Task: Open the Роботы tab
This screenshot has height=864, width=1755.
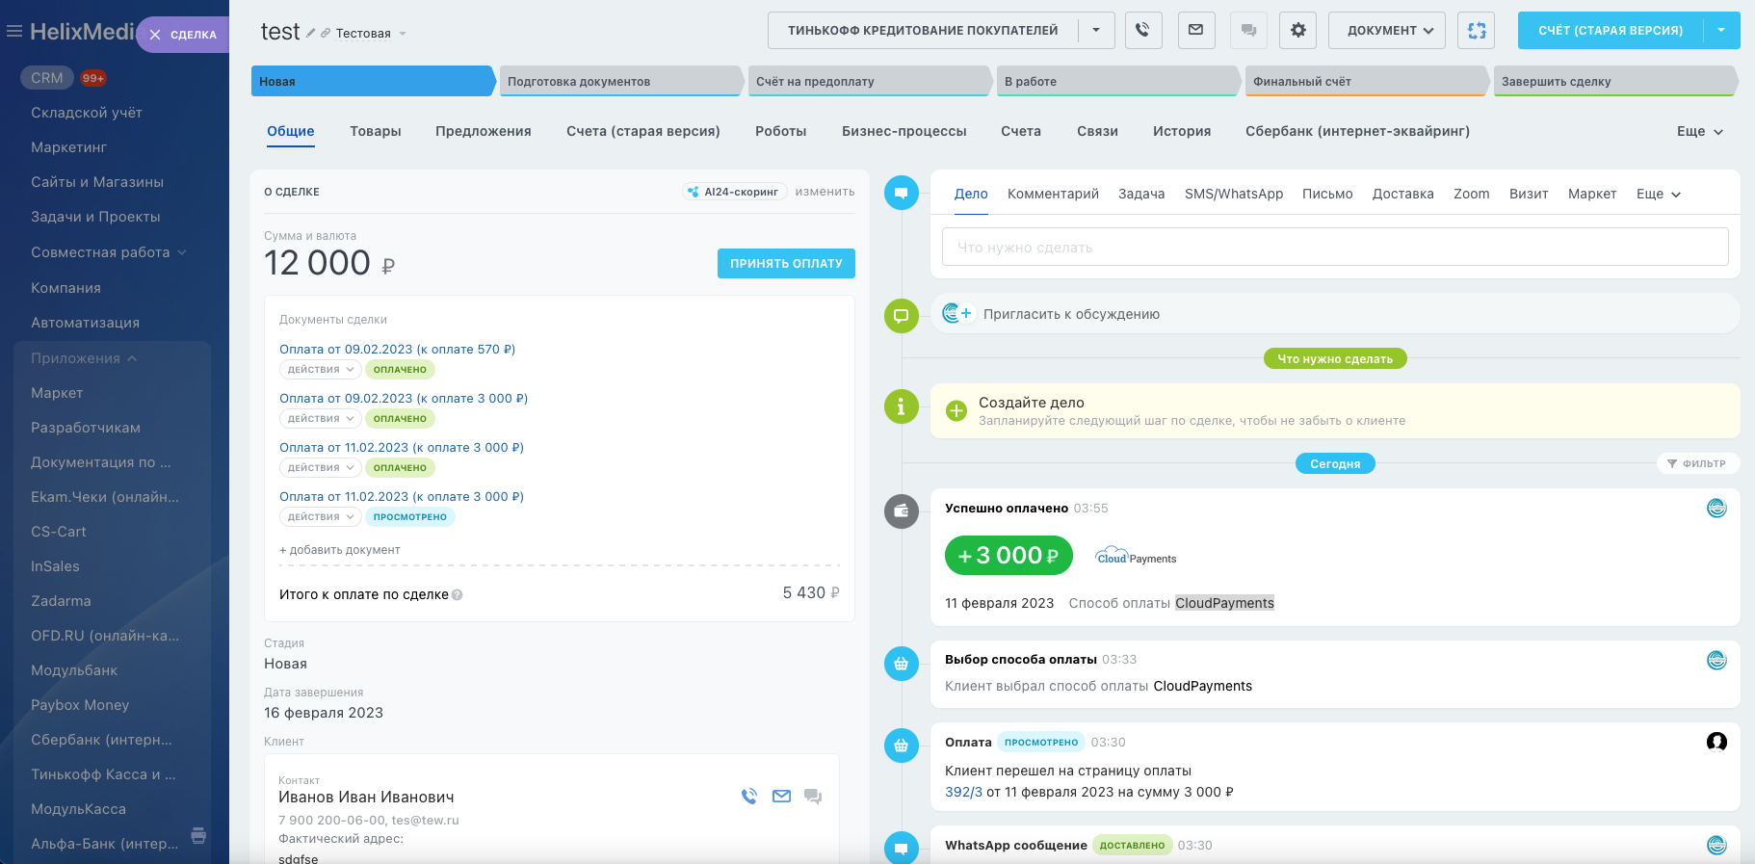Action: pyautogui.click(x=781, y=131)
